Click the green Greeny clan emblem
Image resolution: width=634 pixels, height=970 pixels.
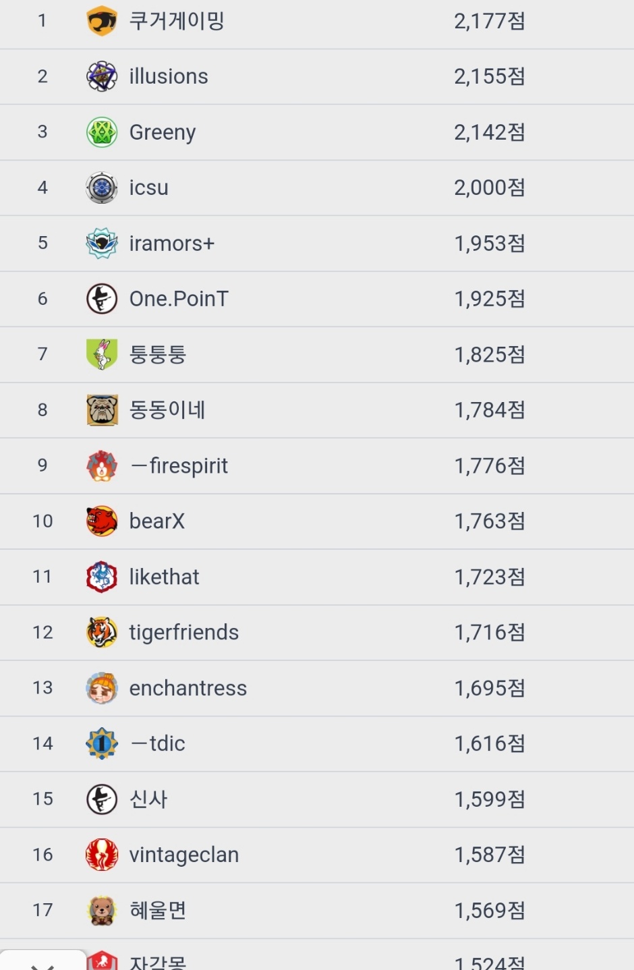pyautogui.click(x=102, y=132)
